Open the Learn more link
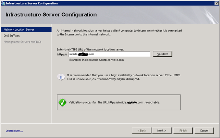 pos(14,131)
